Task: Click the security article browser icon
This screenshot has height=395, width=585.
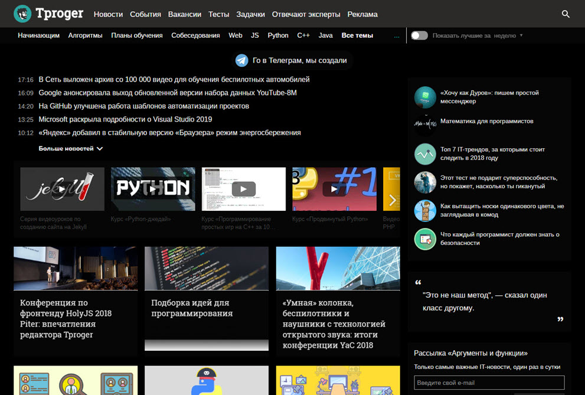Action: coord(425,239)
